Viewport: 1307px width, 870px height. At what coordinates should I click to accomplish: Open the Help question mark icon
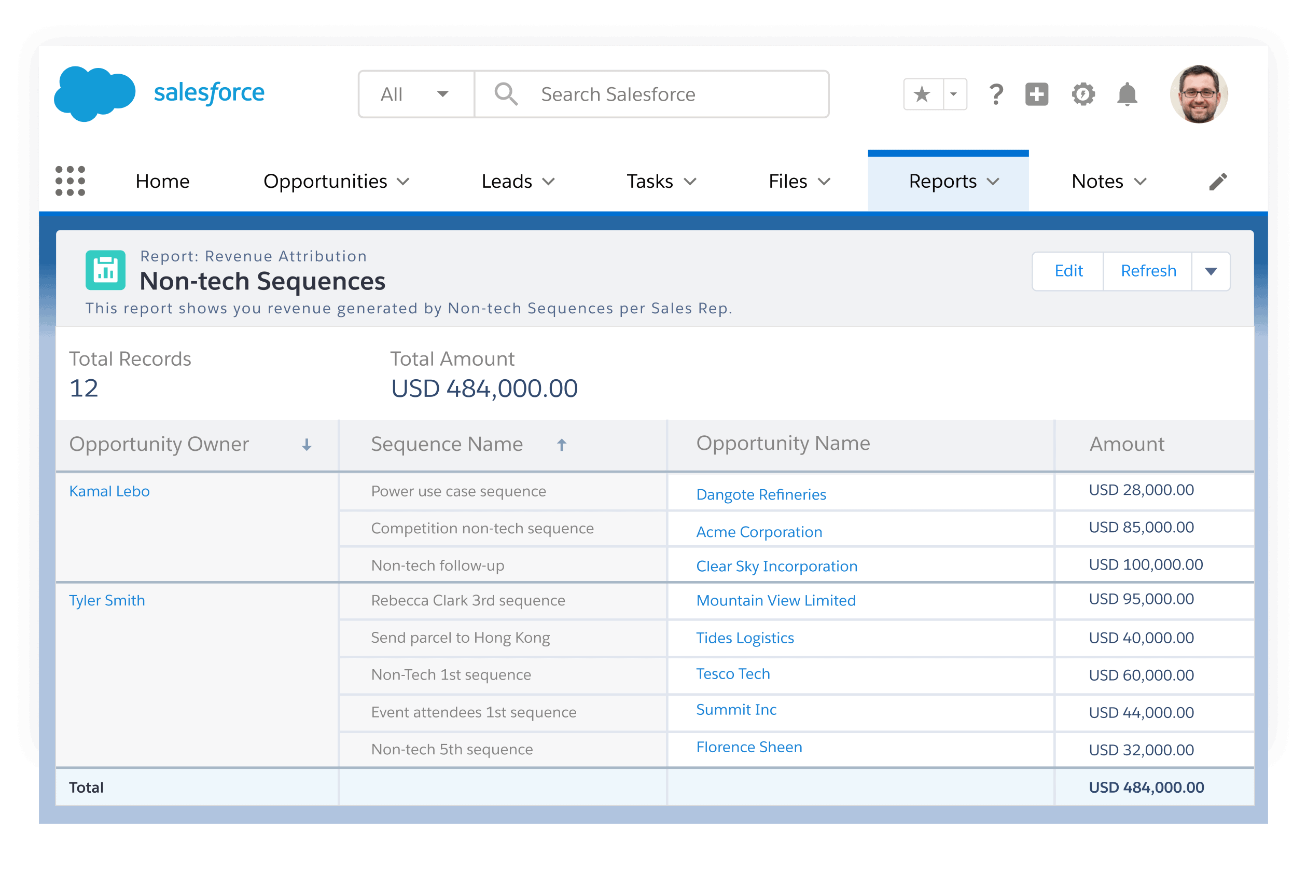coord(996,94)
